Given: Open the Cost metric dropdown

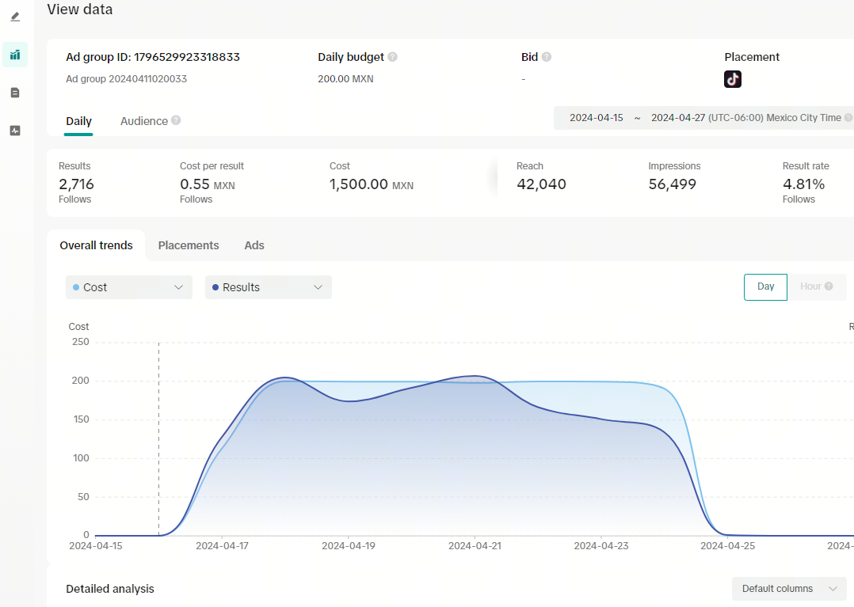Looking at the screenshot, I should pos(129,287).
